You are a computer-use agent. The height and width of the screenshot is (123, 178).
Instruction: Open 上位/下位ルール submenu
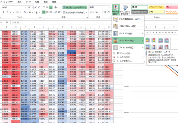[x=128, y=26]
